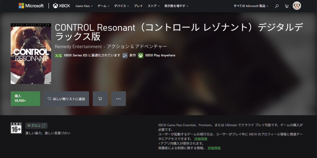
Task: Open the shopping cart in header
Action: click(286, 6)
